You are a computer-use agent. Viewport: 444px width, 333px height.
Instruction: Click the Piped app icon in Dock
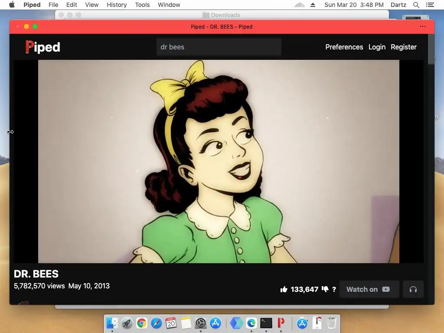281,323
